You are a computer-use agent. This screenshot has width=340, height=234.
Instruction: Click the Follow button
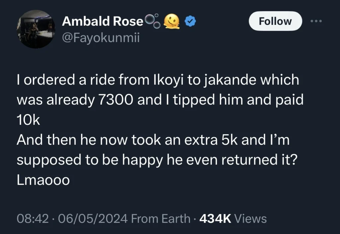click(275, 21)
